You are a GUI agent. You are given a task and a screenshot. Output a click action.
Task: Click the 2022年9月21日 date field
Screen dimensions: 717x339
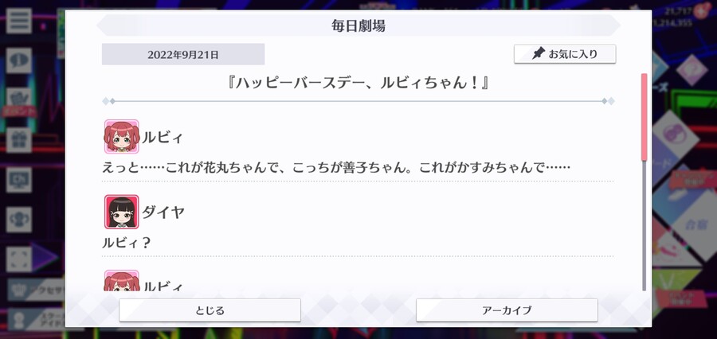point(183,54)
